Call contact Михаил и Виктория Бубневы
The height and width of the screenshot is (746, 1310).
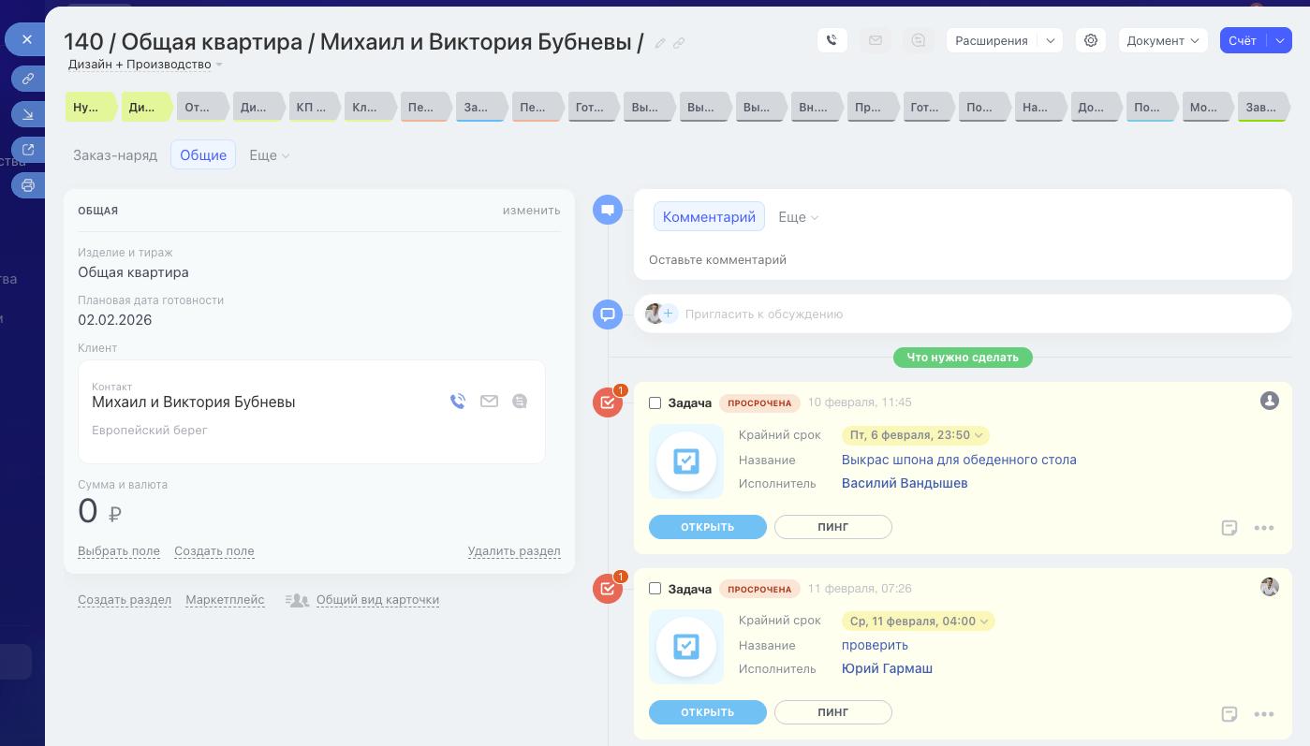[x=457, y=402]
